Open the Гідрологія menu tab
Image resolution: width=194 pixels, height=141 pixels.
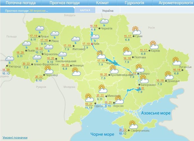point(134,3)
